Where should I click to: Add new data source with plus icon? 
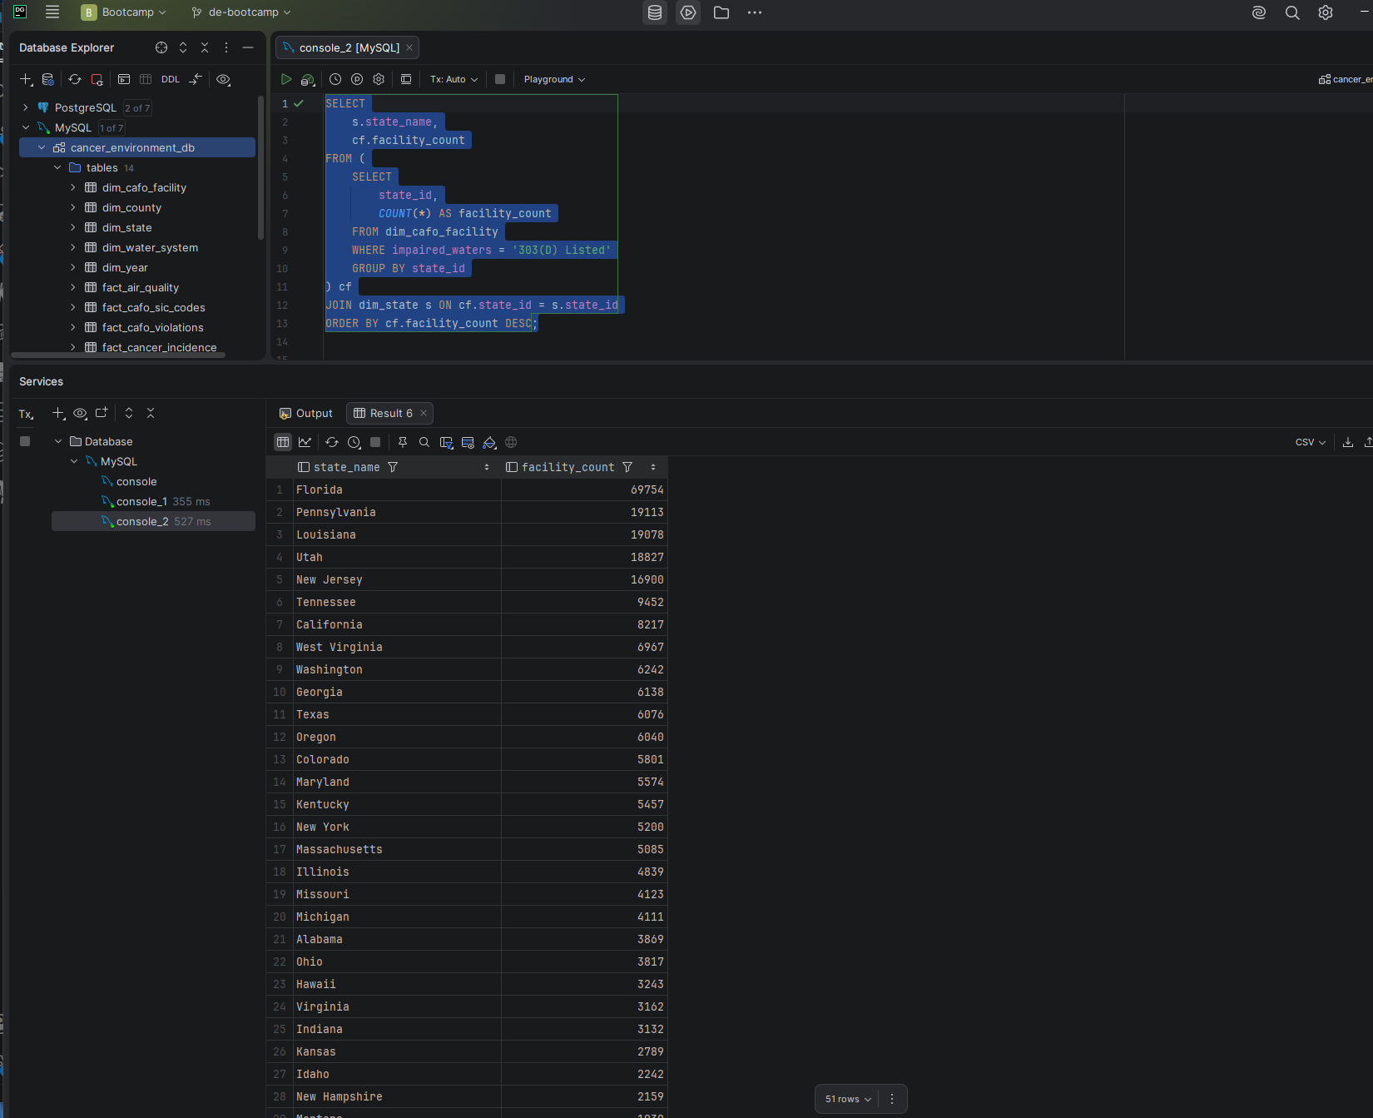pyautogui.click(x=26, y=79)
